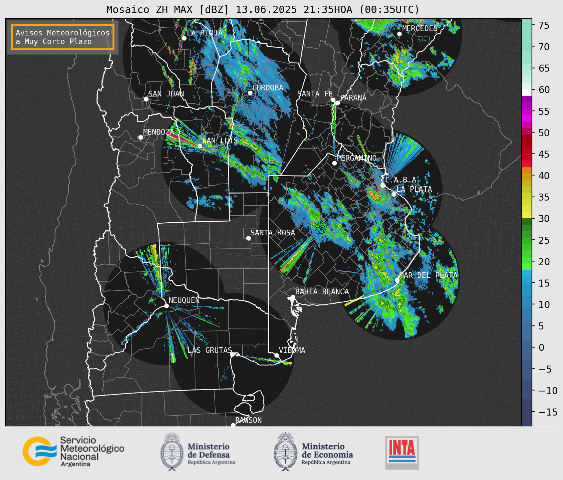Viewport: 563px width, 480px height.
Task: Select the MAR DEL PLATA city dot
Action: tap(397, 280)
